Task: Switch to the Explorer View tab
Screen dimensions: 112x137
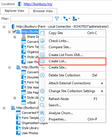Action: pos(15,11)
